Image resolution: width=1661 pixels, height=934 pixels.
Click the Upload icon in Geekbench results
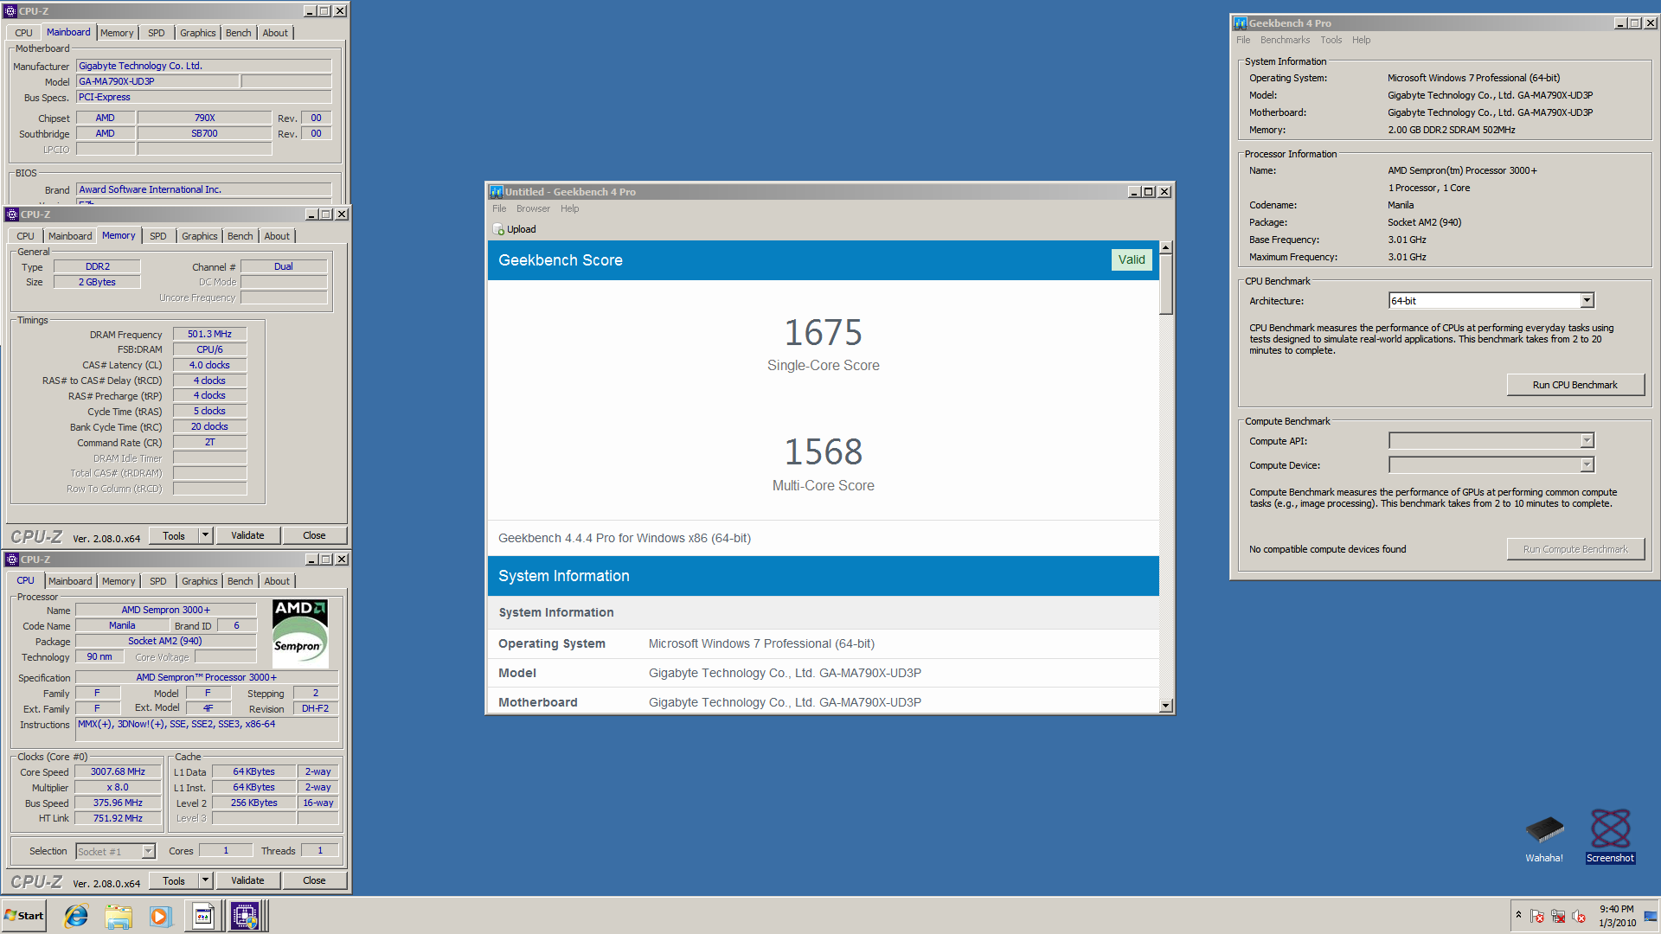[499, 229]
